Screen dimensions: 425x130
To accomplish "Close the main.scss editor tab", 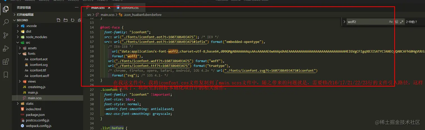I will [x=109, y=8].
